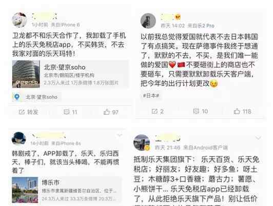Open #日本# hashtag link
This screenshot has height=206, width=273.
click(x=151, y=96)
